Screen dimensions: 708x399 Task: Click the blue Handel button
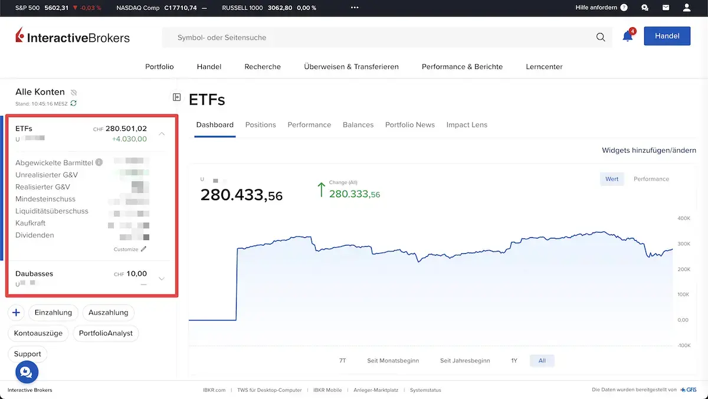(x=667, y=36)
